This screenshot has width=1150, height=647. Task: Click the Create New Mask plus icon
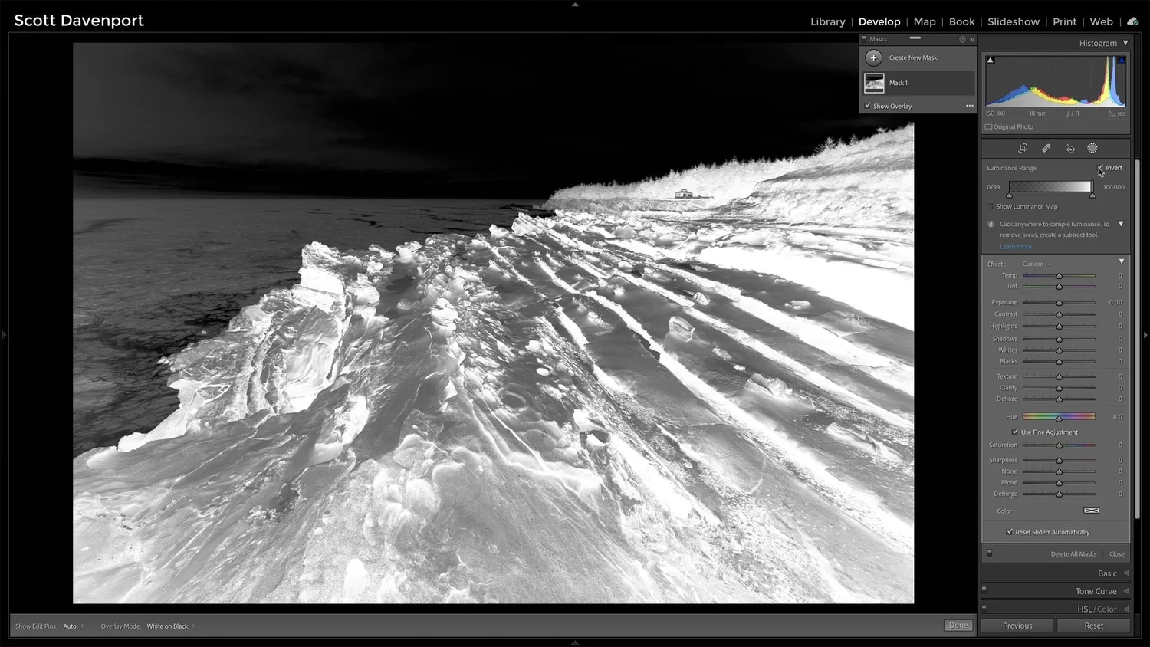873,57
